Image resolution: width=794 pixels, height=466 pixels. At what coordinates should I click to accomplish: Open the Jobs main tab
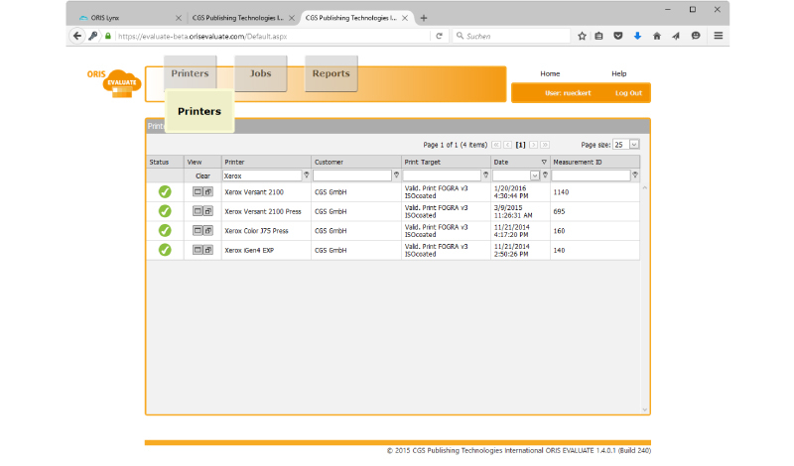pos(260,73)
